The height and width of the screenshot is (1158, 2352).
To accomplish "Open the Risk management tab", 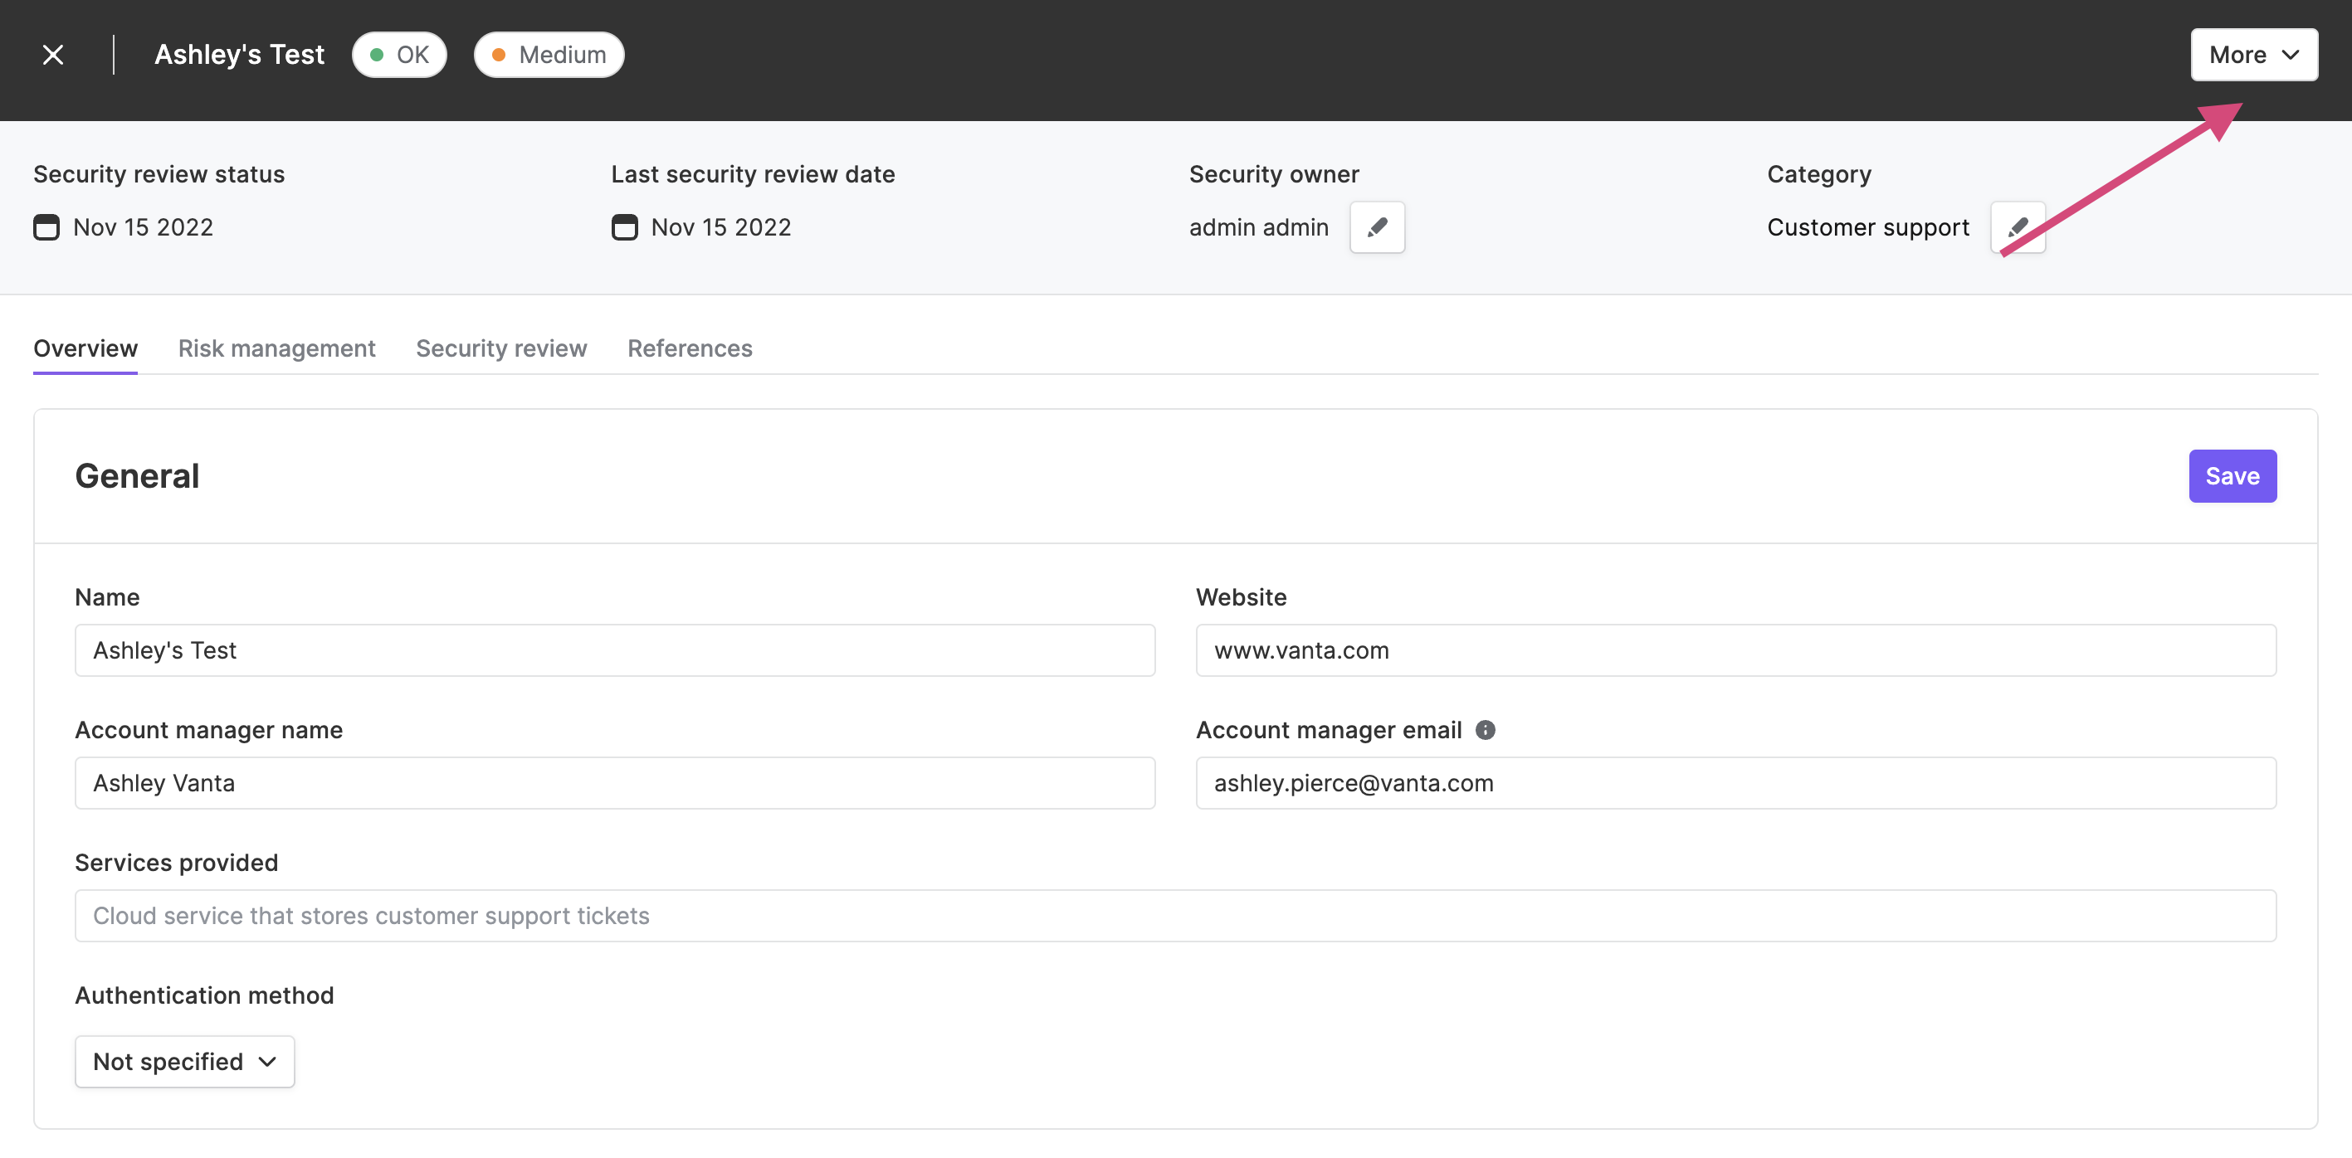I will (x=276, y=348).
